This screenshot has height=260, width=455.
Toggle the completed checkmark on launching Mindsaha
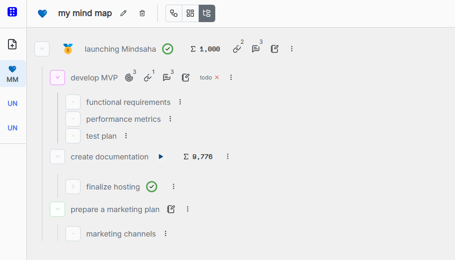[x=168, y=49]
